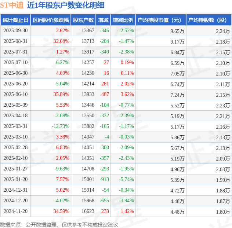This screenshot has width=232, height=228.
Task: Click the price change value 35.89%
Action: pos(61,94)
